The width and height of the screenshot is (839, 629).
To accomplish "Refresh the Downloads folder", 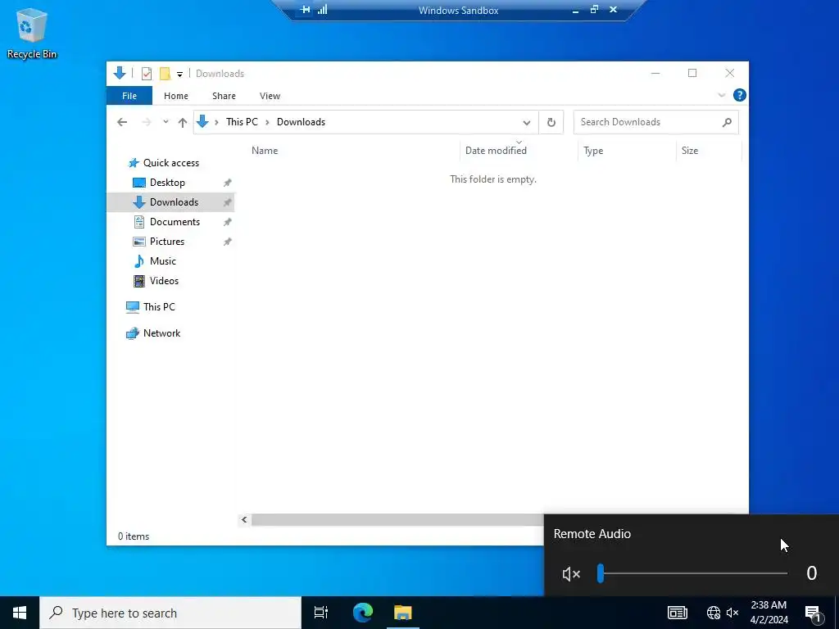I will [551, 123].
